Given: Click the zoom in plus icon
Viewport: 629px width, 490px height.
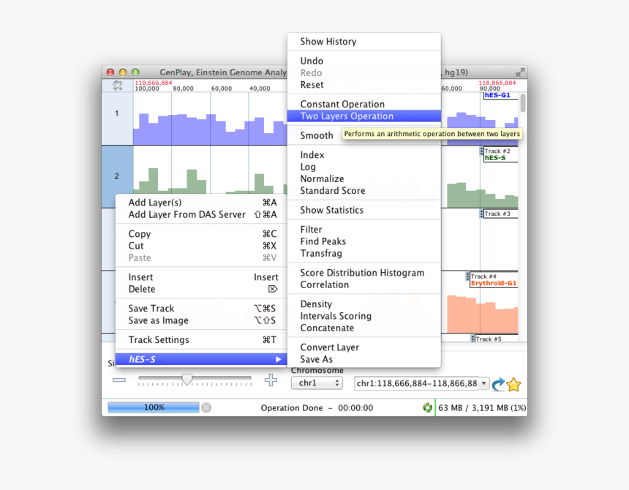Looking at the screenshot, I should click(271, 380).
